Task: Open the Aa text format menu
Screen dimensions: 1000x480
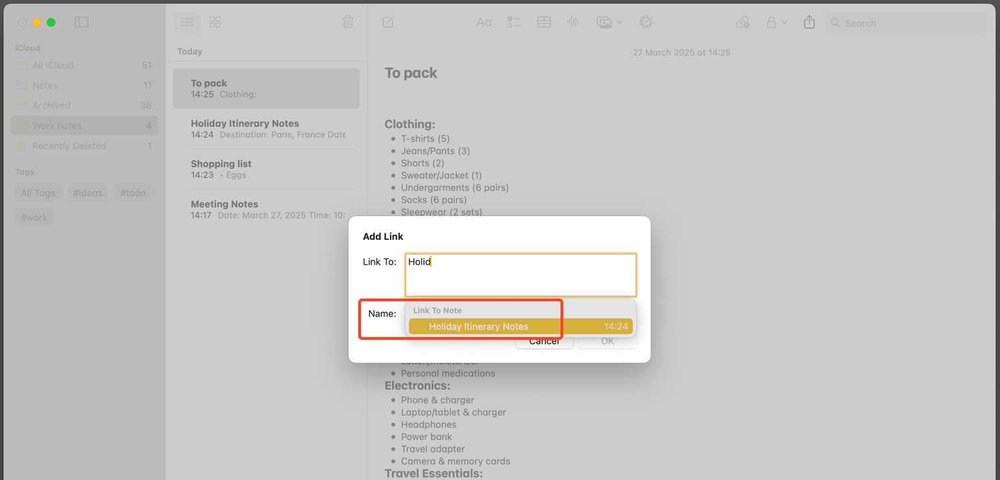Action: click(x=484, y=22)
